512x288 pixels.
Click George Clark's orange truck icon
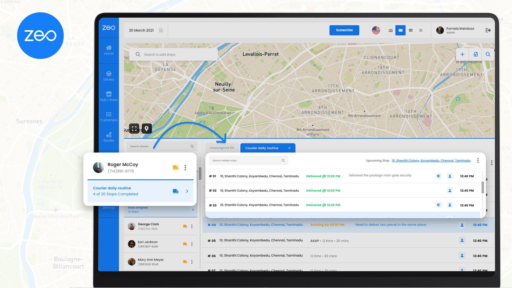pos(185,226)
